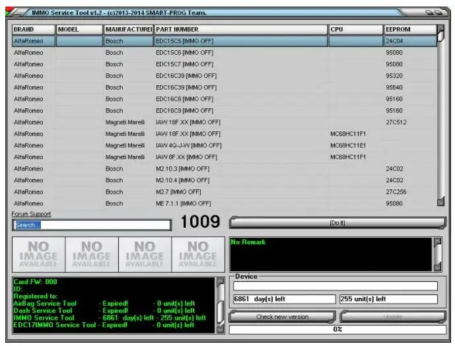Click the card info scroll down arrow
Image resolution: width=455 pixels, height=346 pixels.
coord(221,328)
